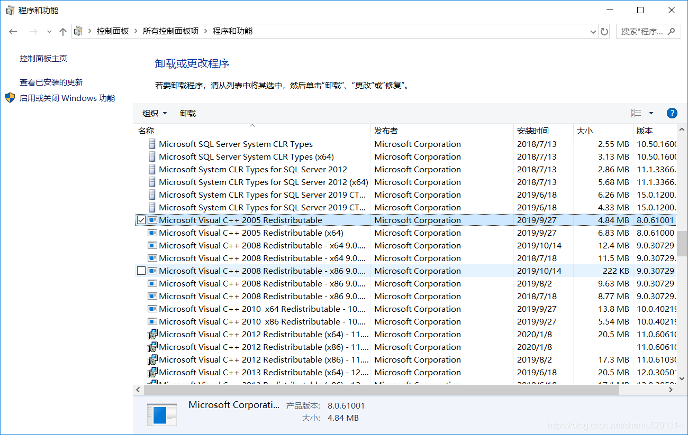Screen dimensions: 688x435
Task: Click icon of SQL Server System CLR Types
Action: click(x=152, y=144)
